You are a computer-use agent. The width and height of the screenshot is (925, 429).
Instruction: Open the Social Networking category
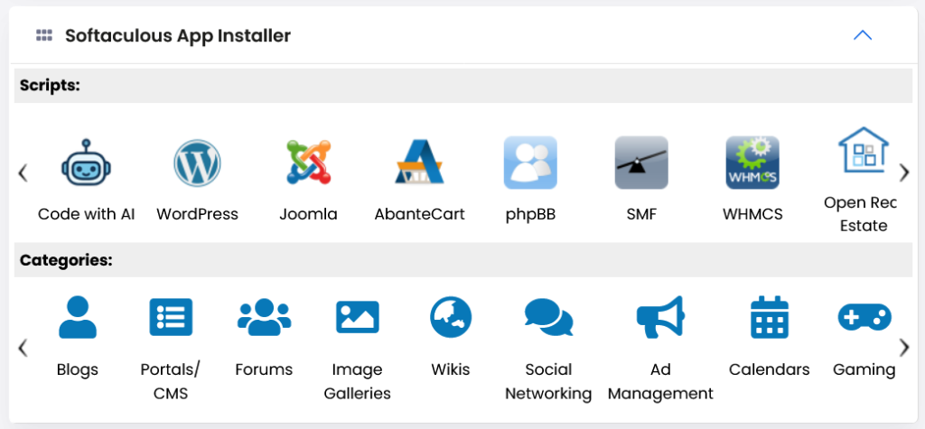[x=548, y=318]
